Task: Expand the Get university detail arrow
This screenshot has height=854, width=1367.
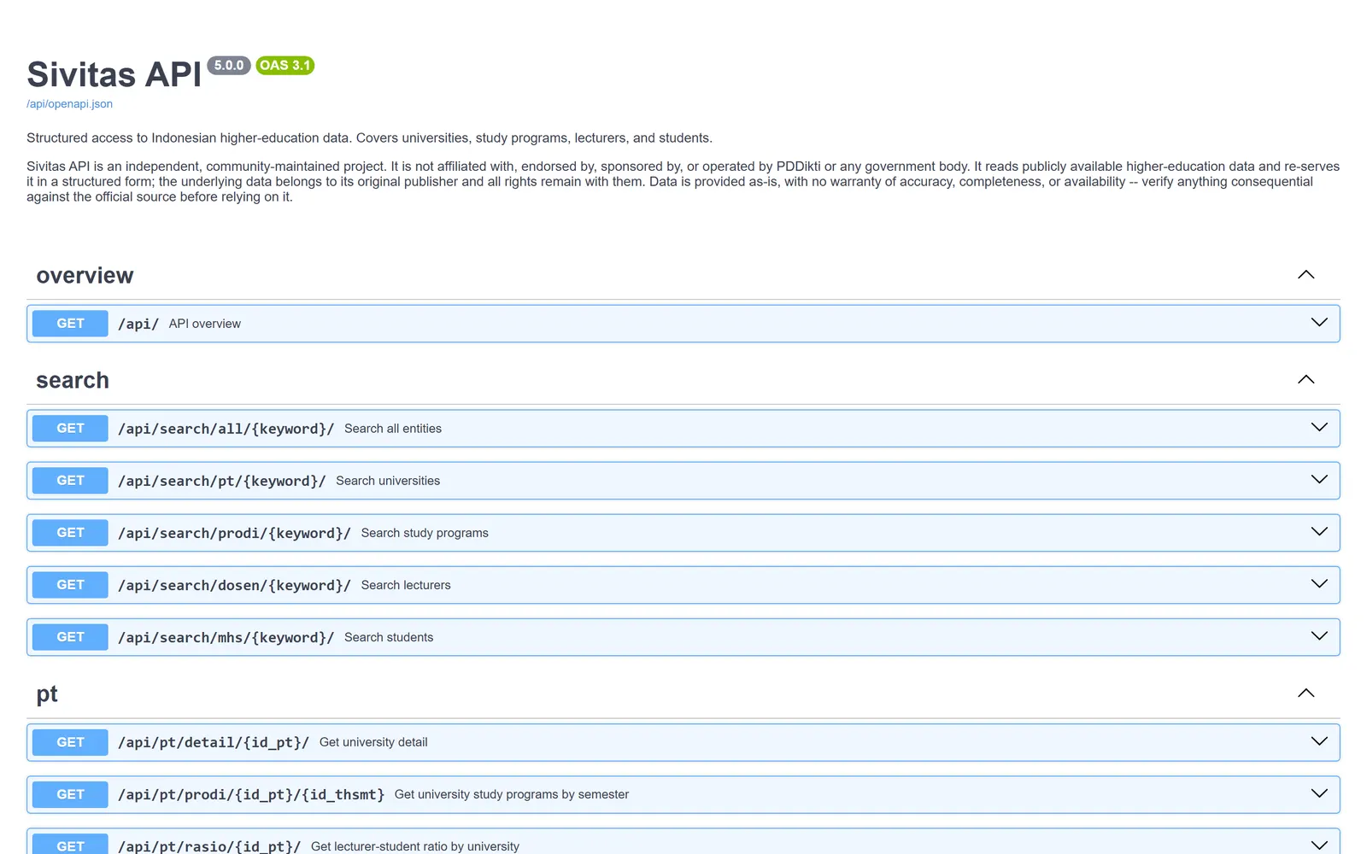Action: (1319, 741)
